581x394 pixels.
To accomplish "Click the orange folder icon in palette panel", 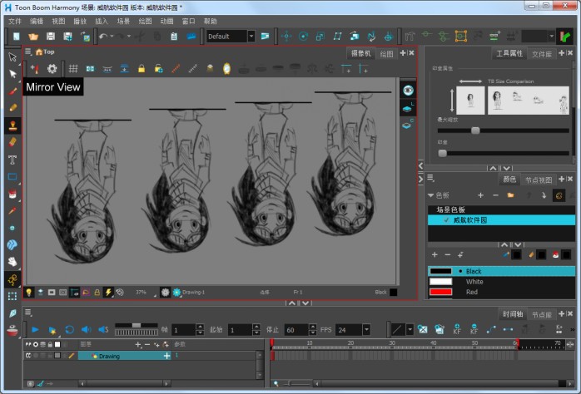I will tap(510, 195).
